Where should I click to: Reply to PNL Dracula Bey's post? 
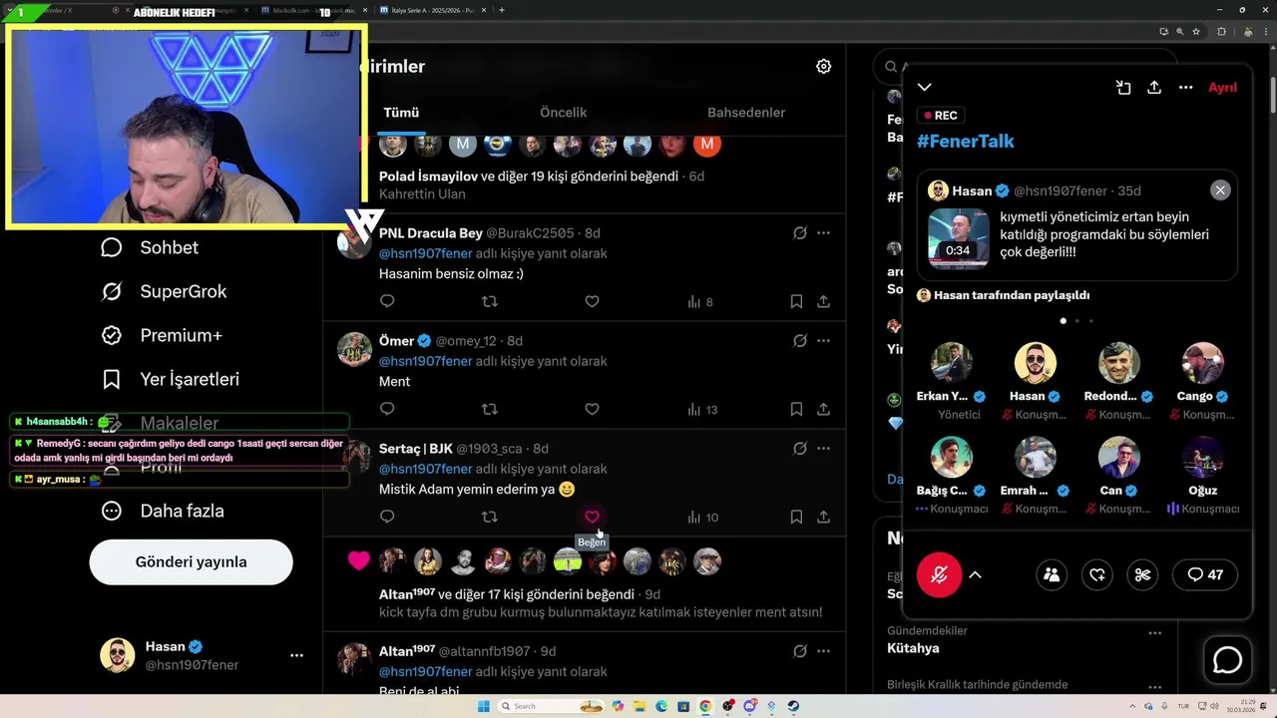pos(387,301)
